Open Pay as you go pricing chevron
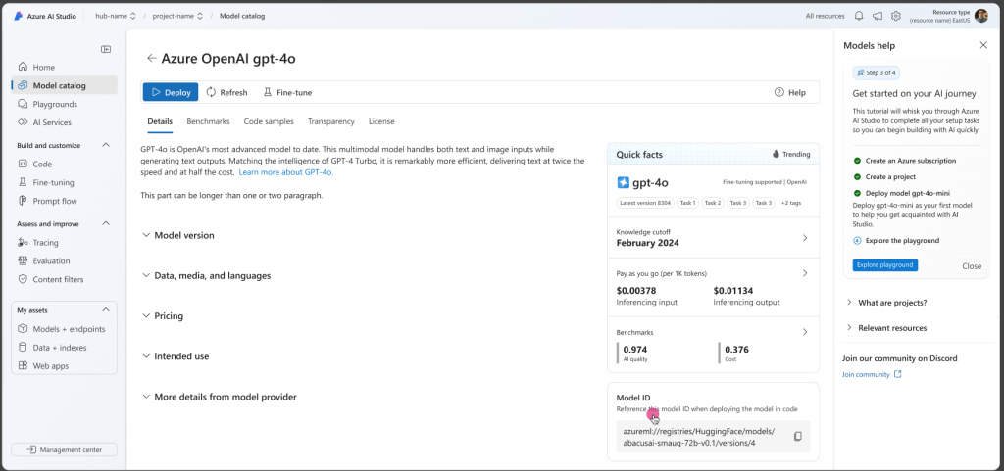The height and width of the screenshot is (471, 1004). 805,273
